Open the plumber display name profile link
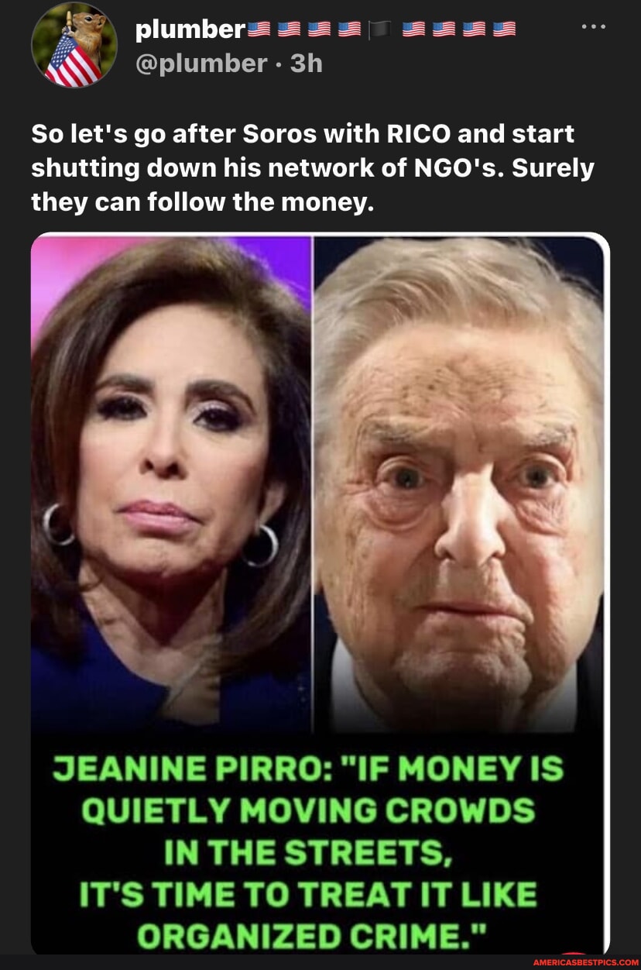The image size is (641, 970). pyautogui.click(x=190, y=30)
